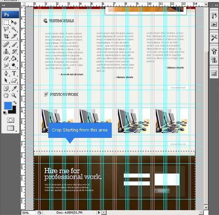Select the Pen tool
This screenshot has height=215, width=219.
(6, 73)
